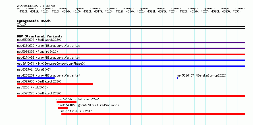Select the nsv6525223 (Sedlazeck2020) label
This screenshot has width=253, height=125.
pos(39,93)
